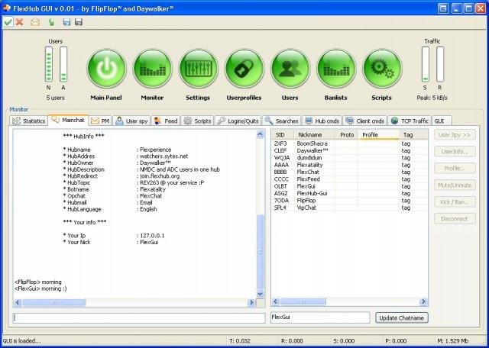
Task: Click the user list scrollbar left arrow
Action: pos(276,301)
